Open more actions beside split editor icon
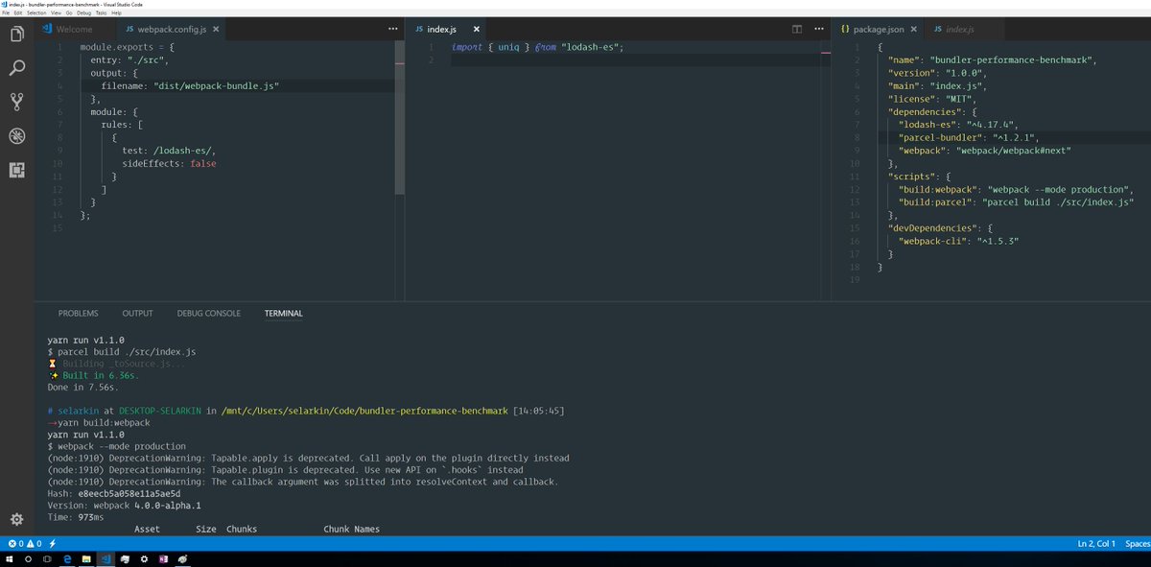1151x567 pixels. [821, 30]
